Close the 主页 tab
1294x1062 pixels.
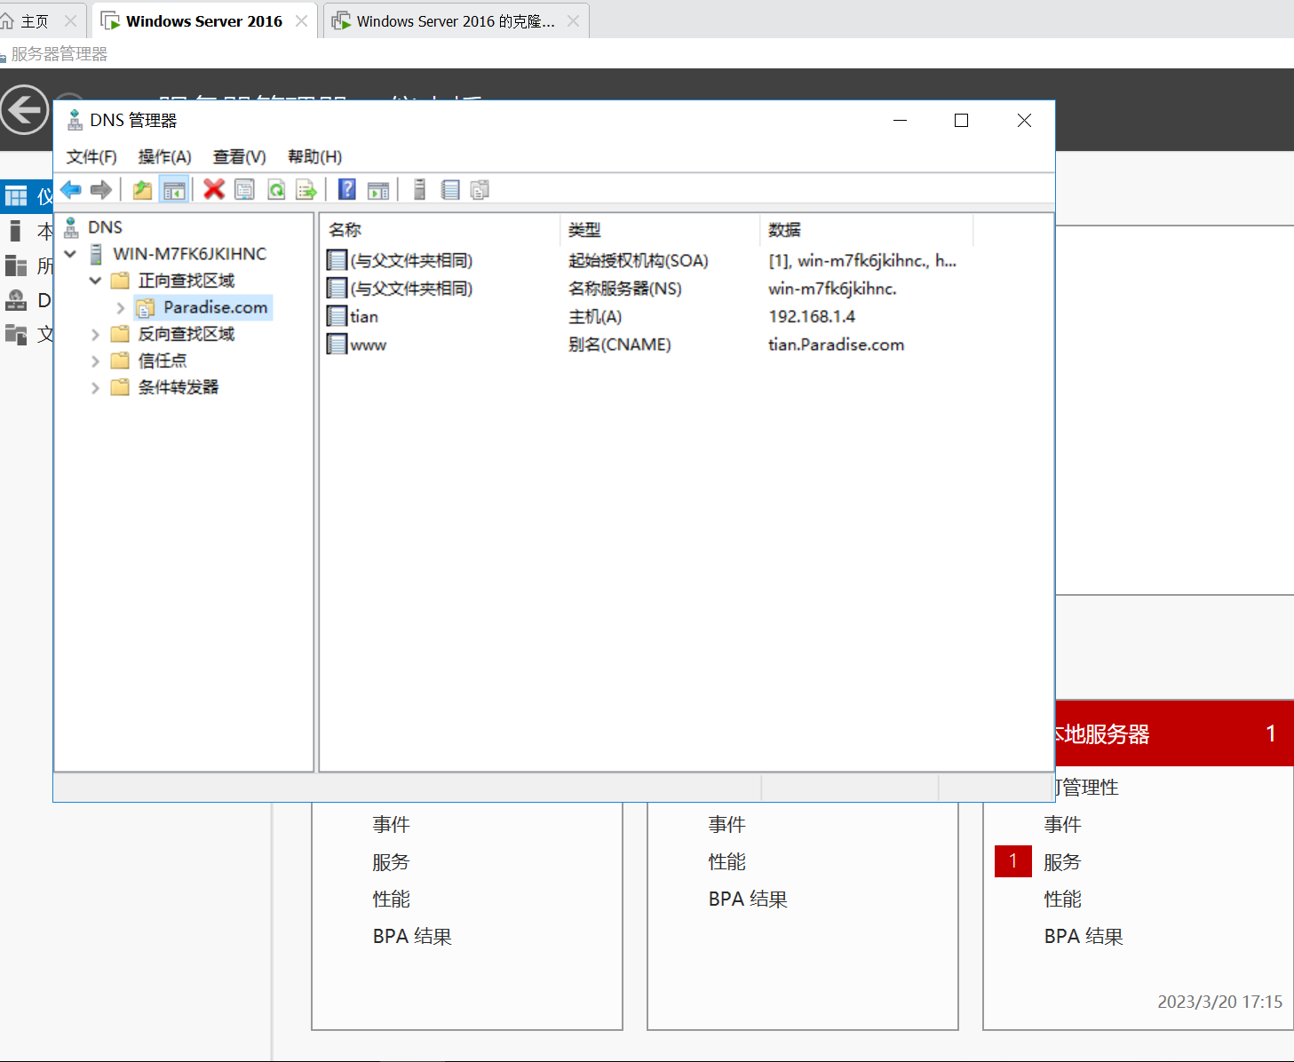[x=71, y=21]
